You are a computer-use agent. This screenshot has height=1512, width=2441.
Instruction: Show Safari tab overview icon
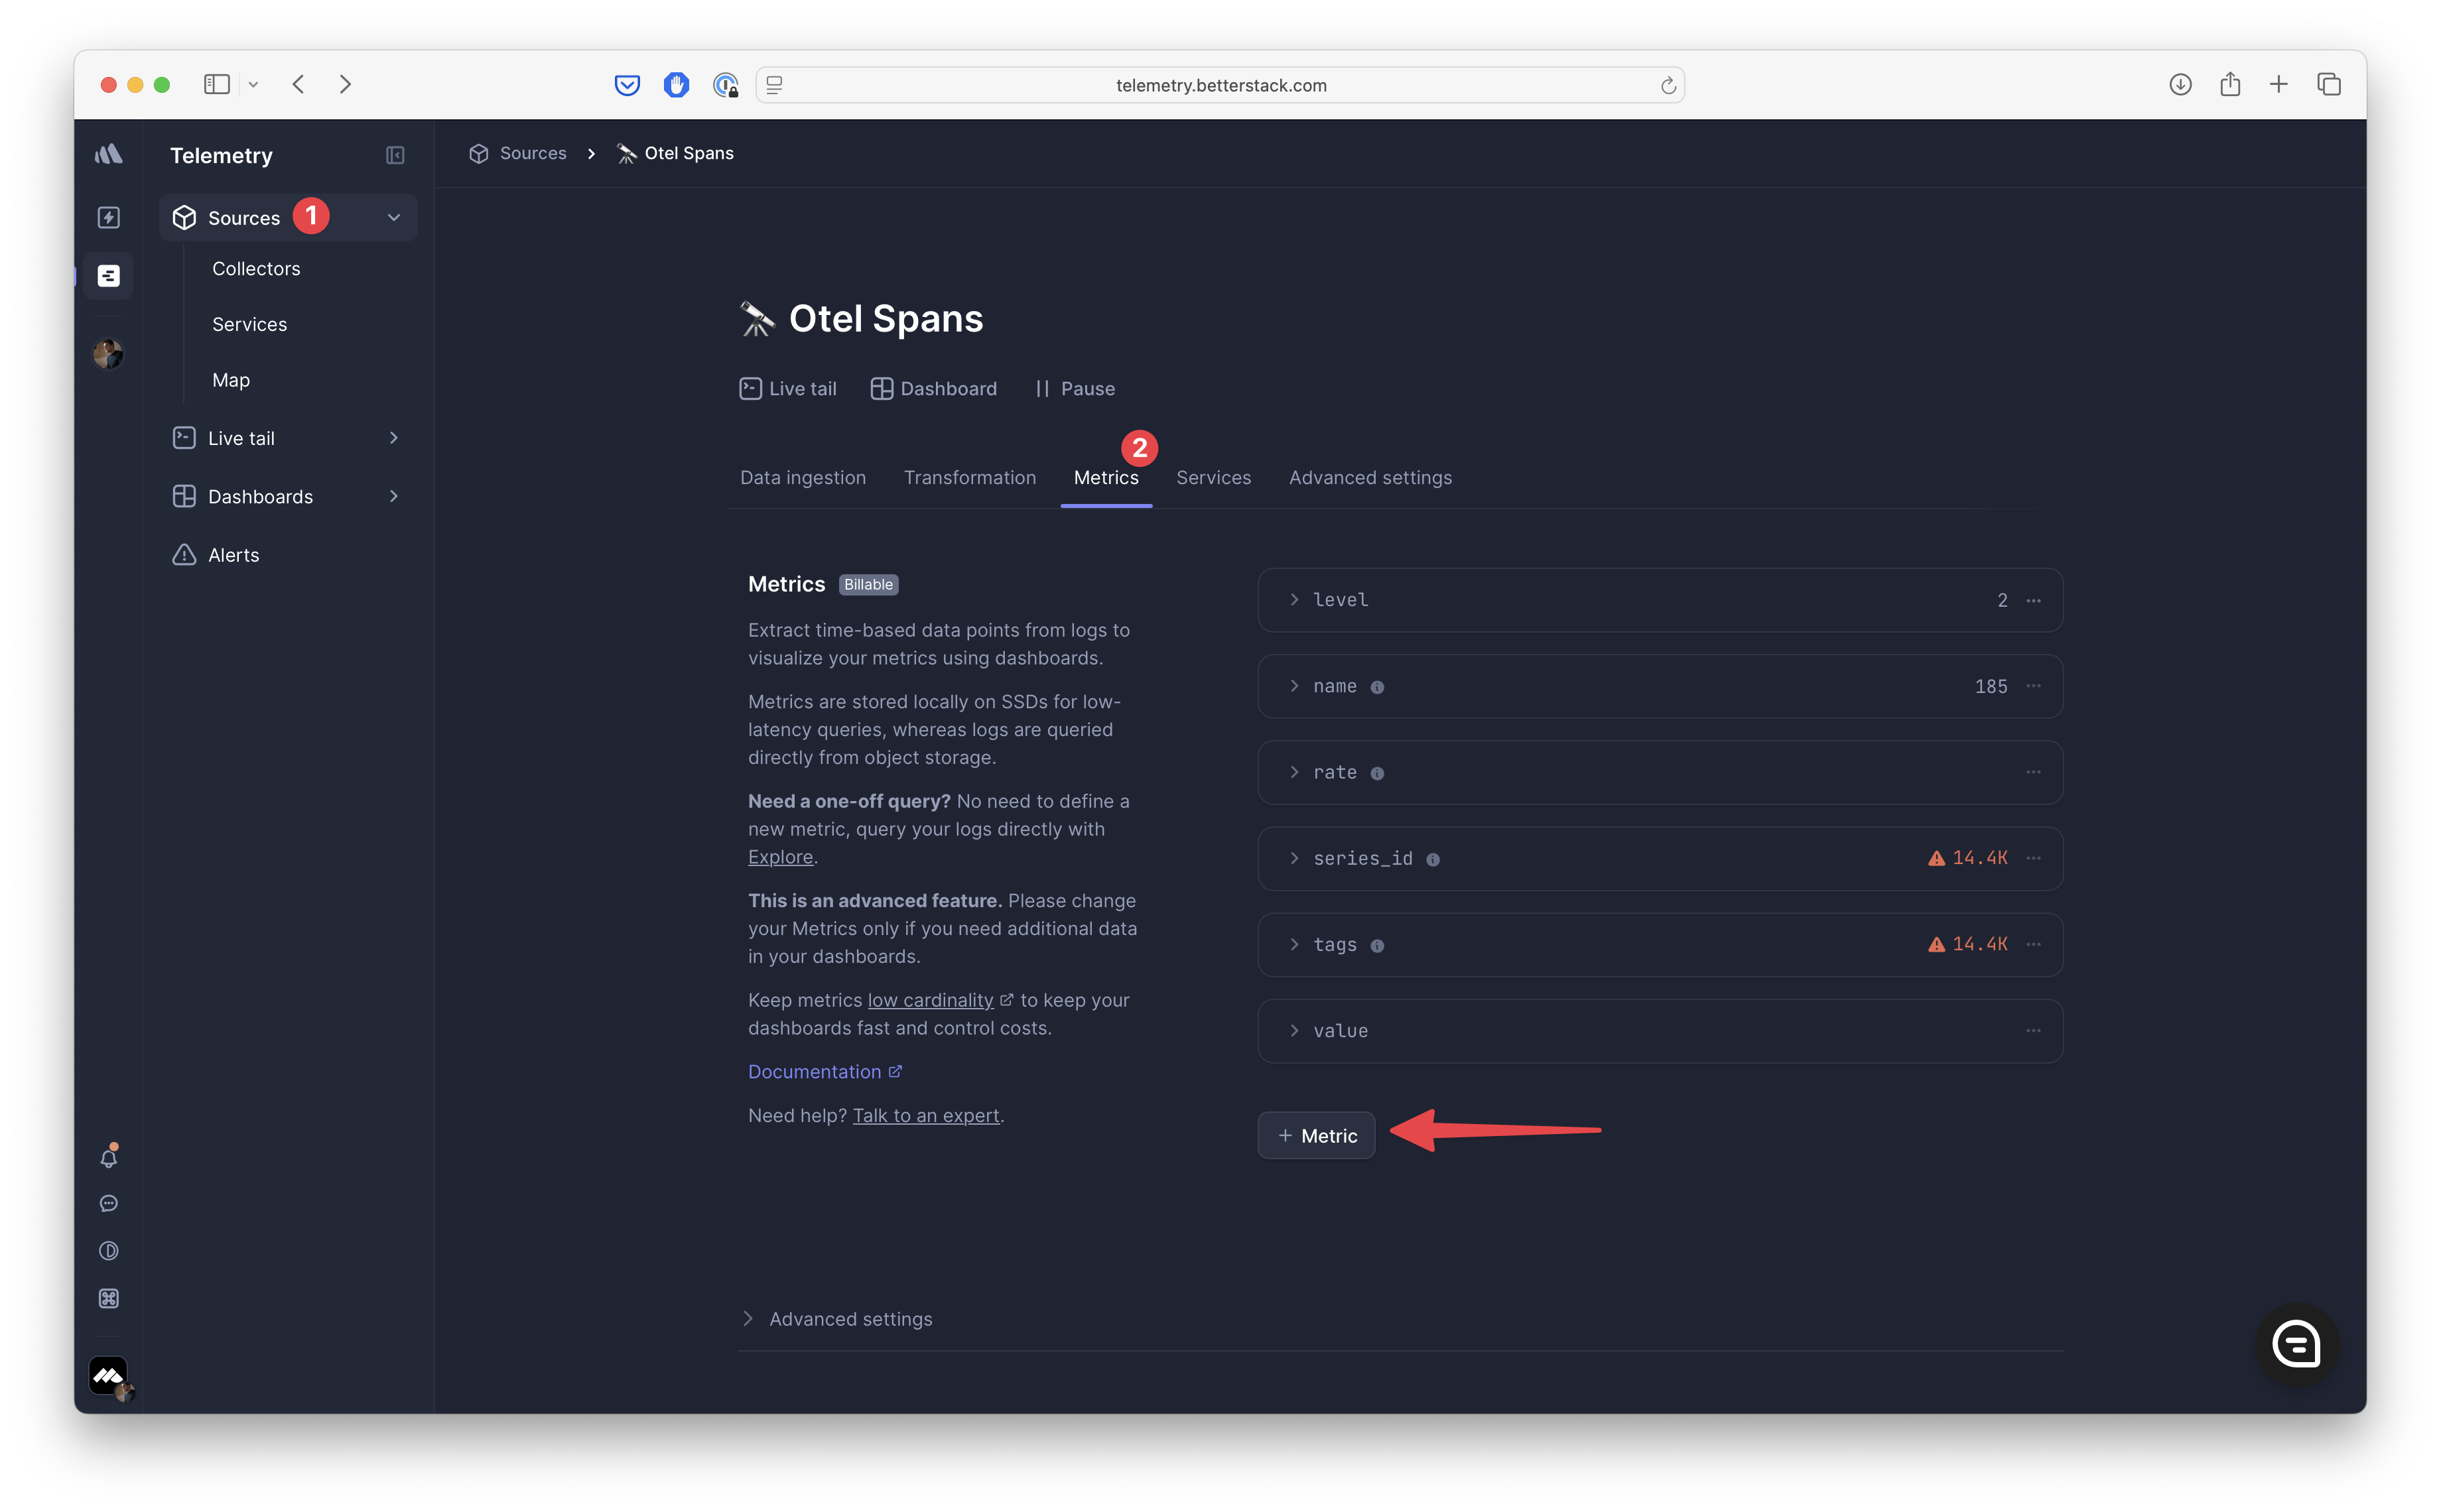coord(2328,85)
